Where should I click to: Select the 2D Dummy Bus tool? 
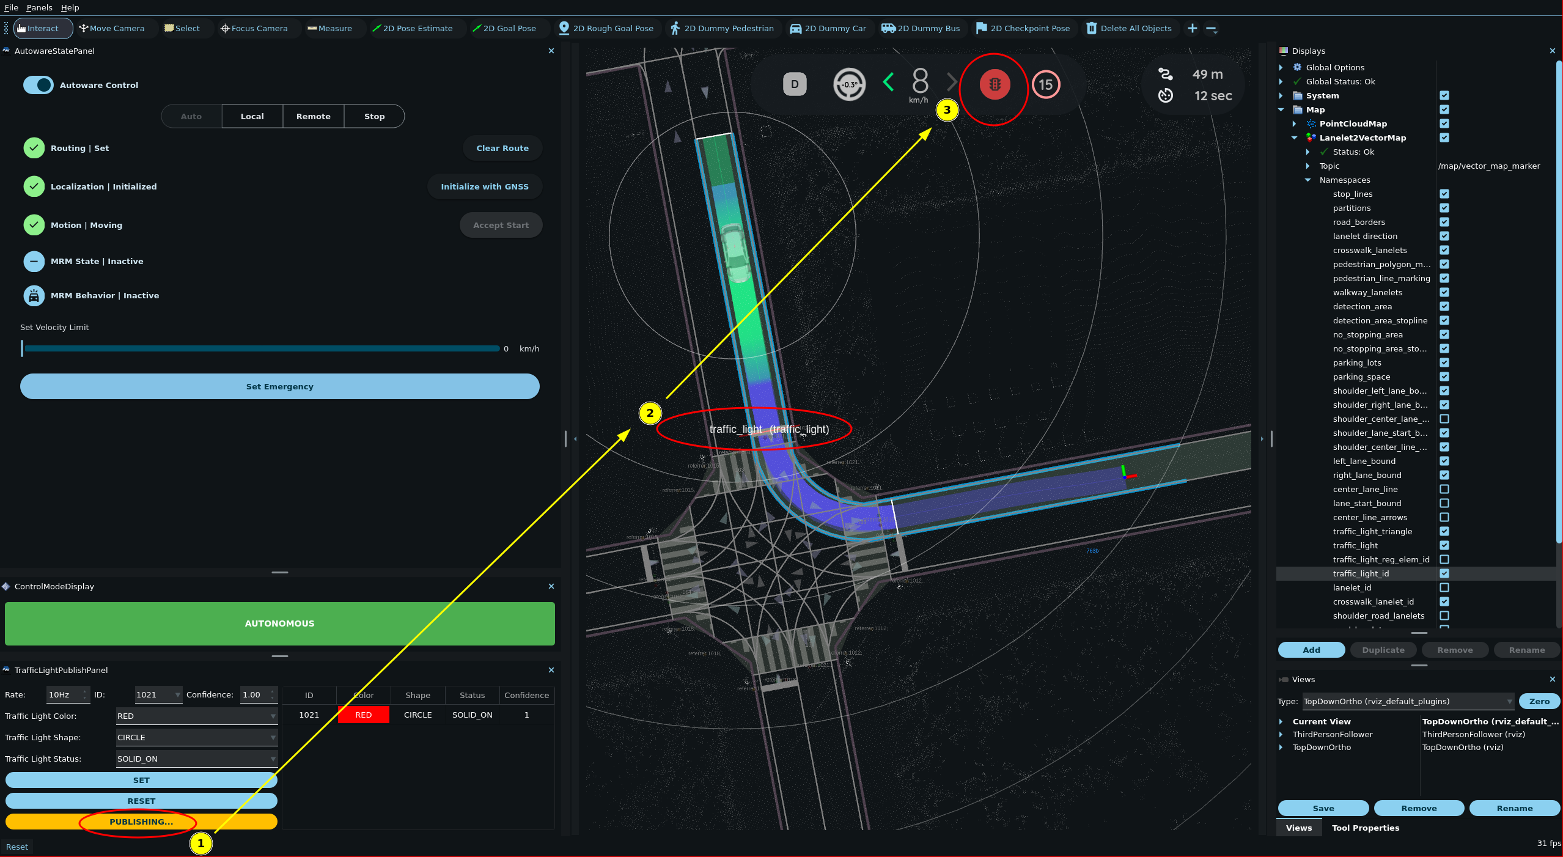pos(921,28)
